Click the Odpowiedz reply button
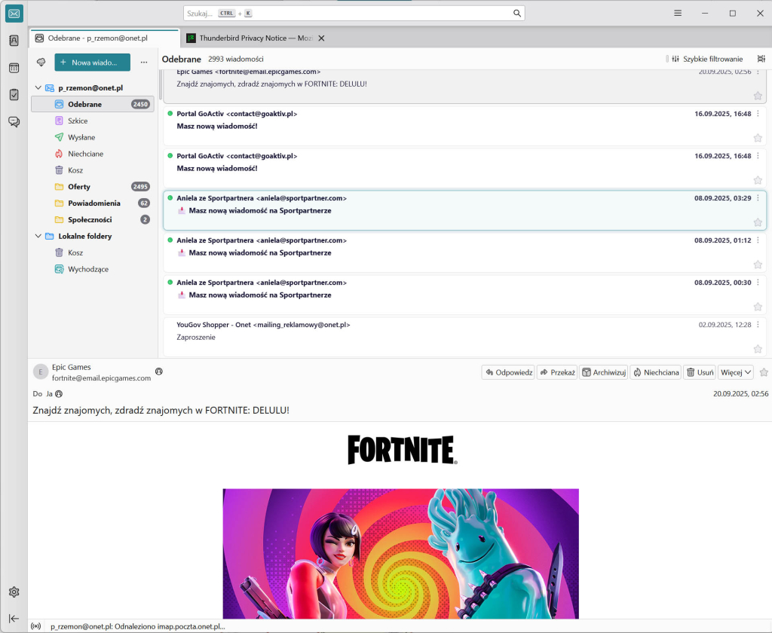The image size is (772, 633). point(509,372)
